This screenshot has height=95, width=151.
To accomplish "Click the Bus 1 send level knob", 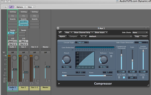I will pos(16,33).
